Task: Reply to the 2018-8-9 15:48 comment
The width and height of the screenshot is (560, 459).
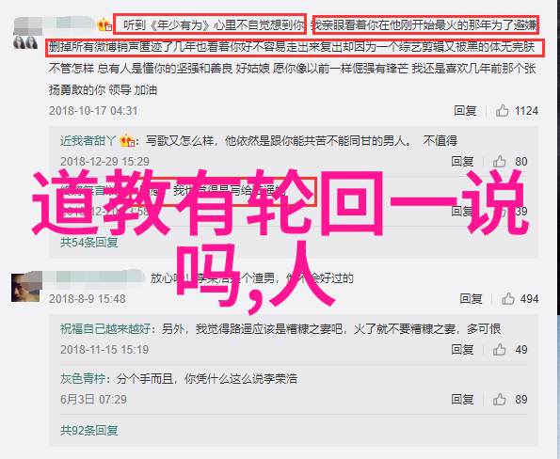Action: (x=472, y=298)
